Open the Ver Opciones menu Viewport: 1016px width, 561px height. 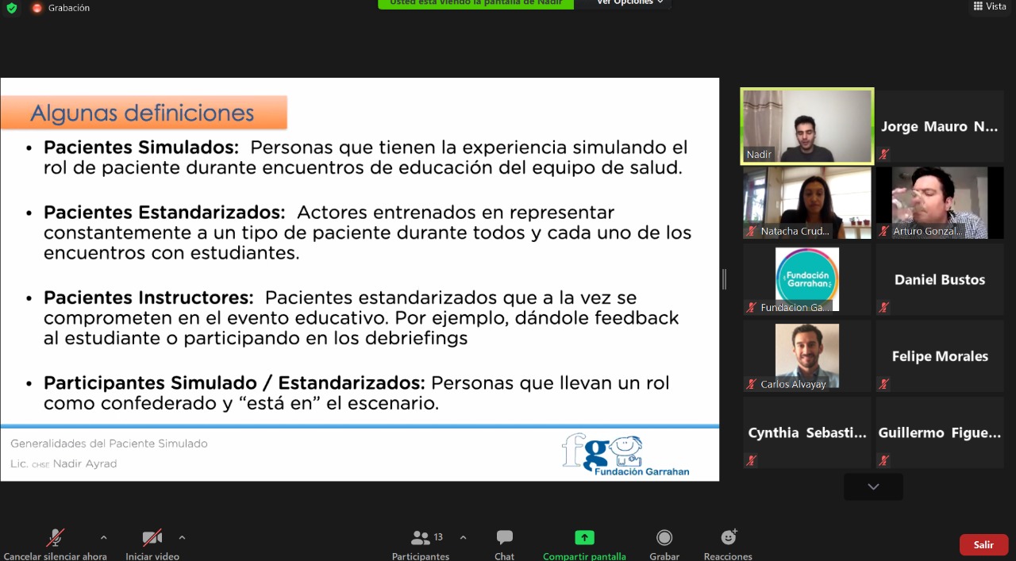pos(630,3)
